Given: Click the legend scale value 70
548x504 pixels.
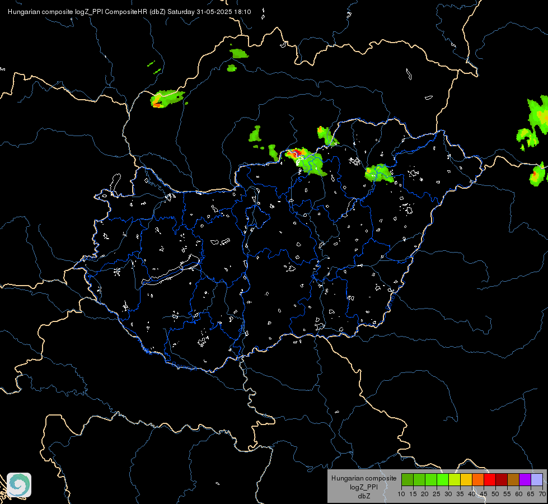Looking at the screenshot, I should (542, 494).
